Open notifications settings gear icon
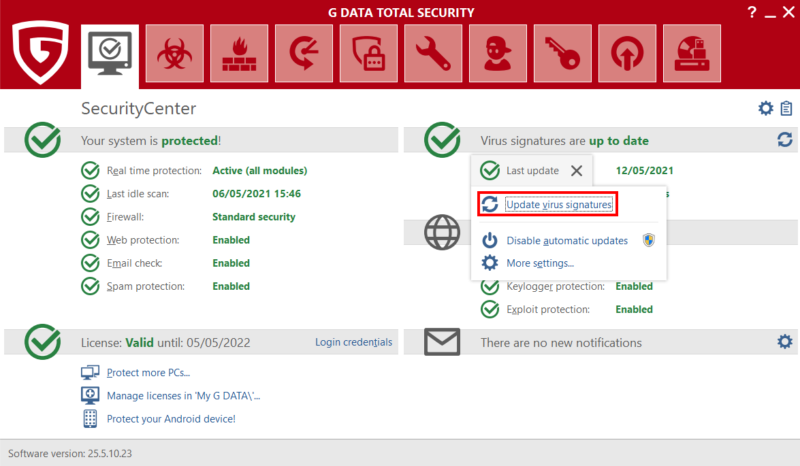This screenshot has height=466, width=800. [x=784, y=342]
